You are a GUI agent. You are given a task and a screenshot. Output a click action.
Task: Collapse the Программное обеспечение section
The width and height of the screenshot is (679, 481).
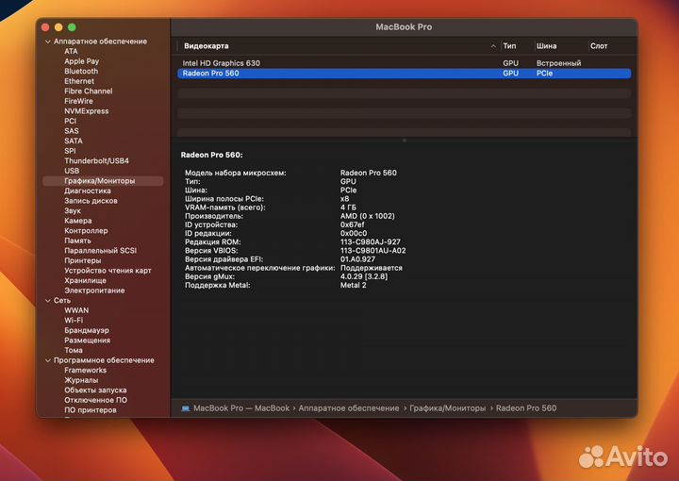(48, 360)
